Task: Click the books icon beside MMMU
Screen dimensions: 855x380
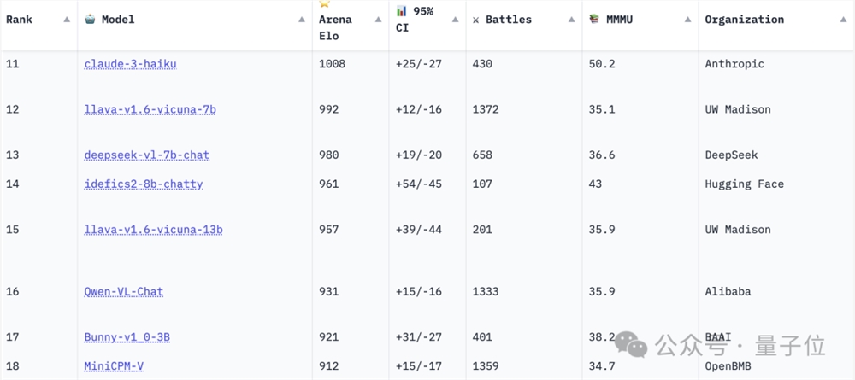Action: pyautogui.click(x=594, y=19)
